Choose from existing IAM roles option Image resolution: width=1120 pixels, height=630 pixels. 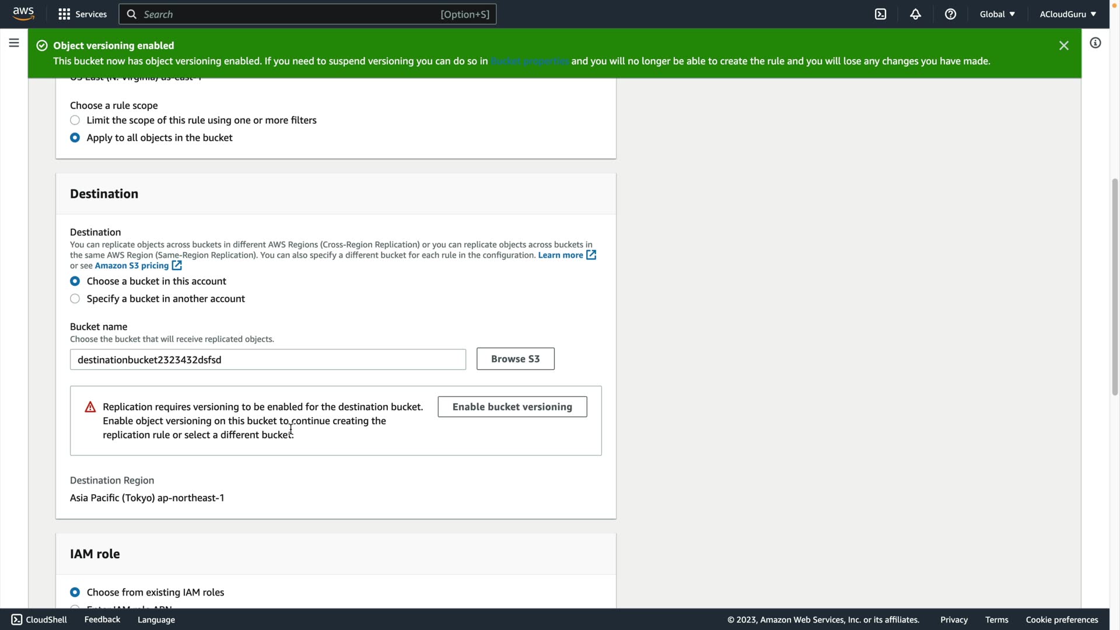click(x=75, y=592)
